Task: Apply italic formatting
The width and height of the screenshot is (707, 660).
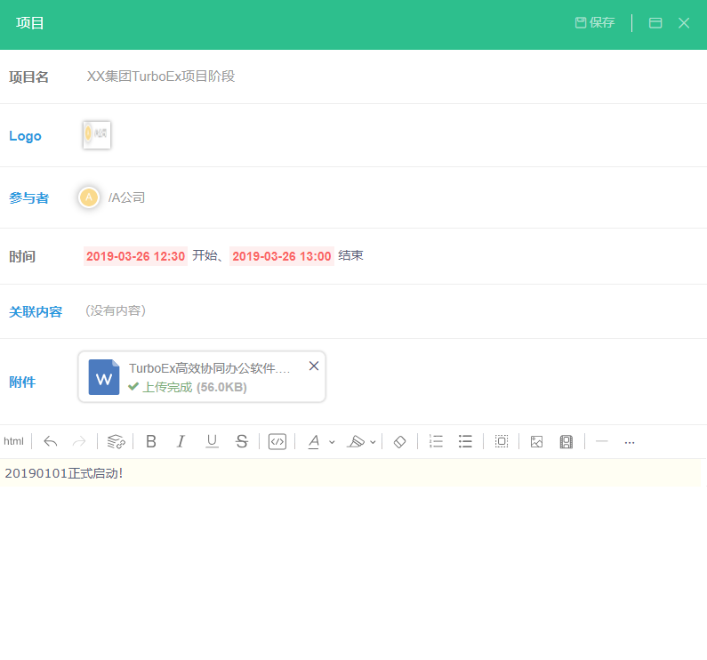Action: pyautogui.click(x=181, y=441)
